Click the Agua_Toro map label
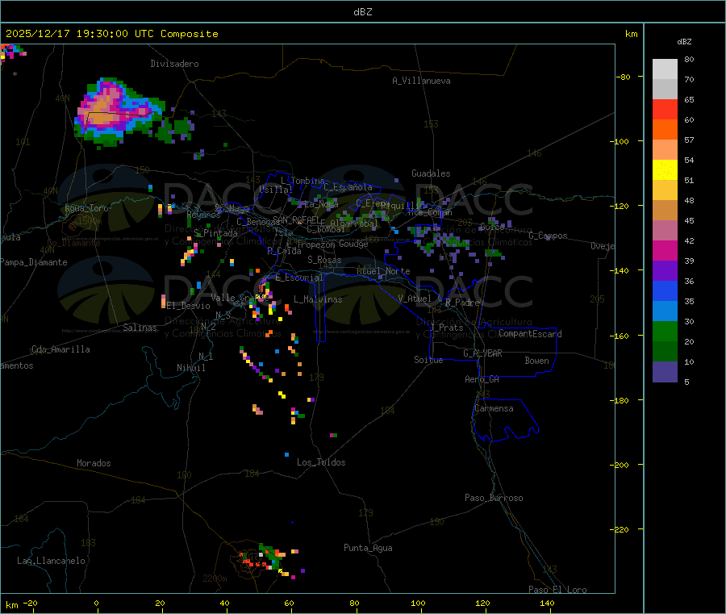This screenshot has height=614, width=726. tap(86, 208)
